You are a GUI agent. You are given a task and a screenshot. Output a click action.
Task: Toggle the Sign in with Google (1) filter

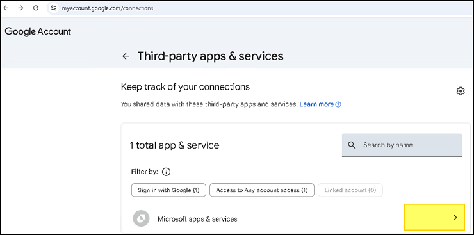coord(168,190)
